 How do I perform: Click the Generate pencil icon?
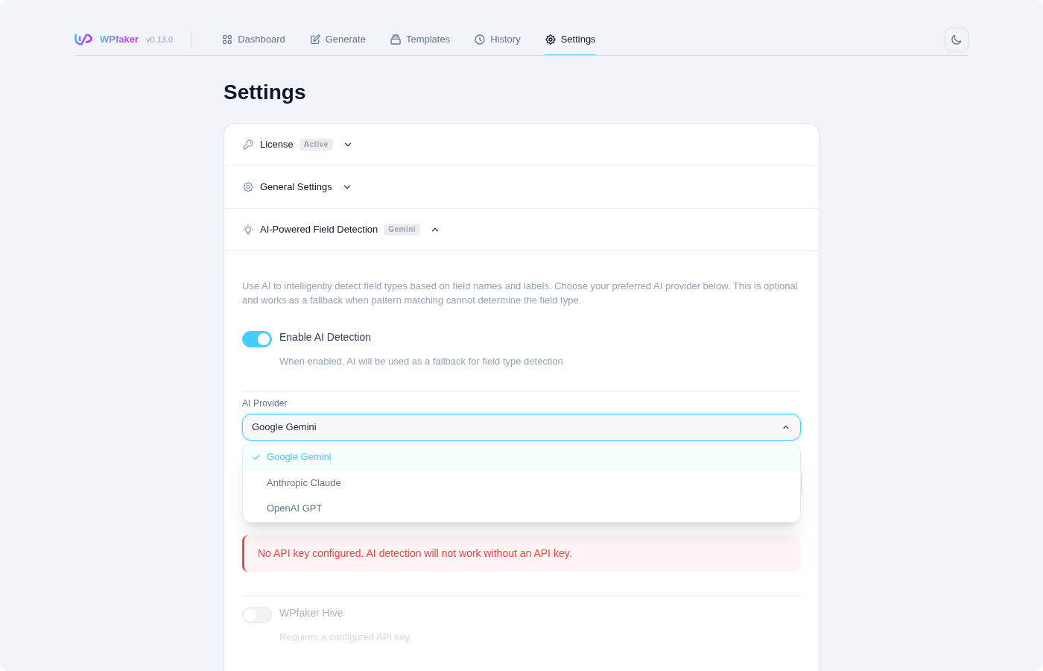click(x=315, y=40)
